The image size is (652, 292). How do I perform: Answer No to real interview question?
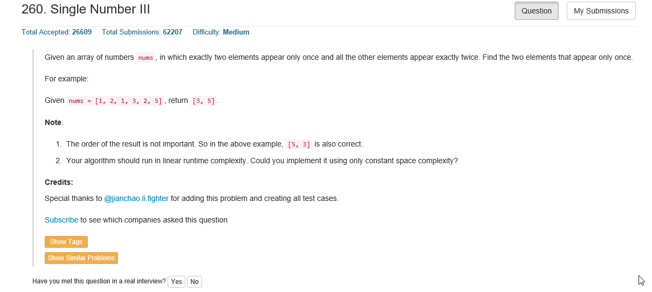point(195,282)
